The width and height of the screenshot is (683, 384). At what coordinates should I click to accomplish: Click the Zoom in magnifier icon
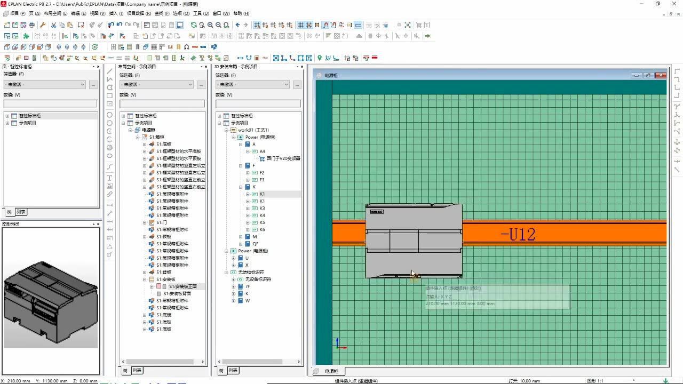coord(210,25)
